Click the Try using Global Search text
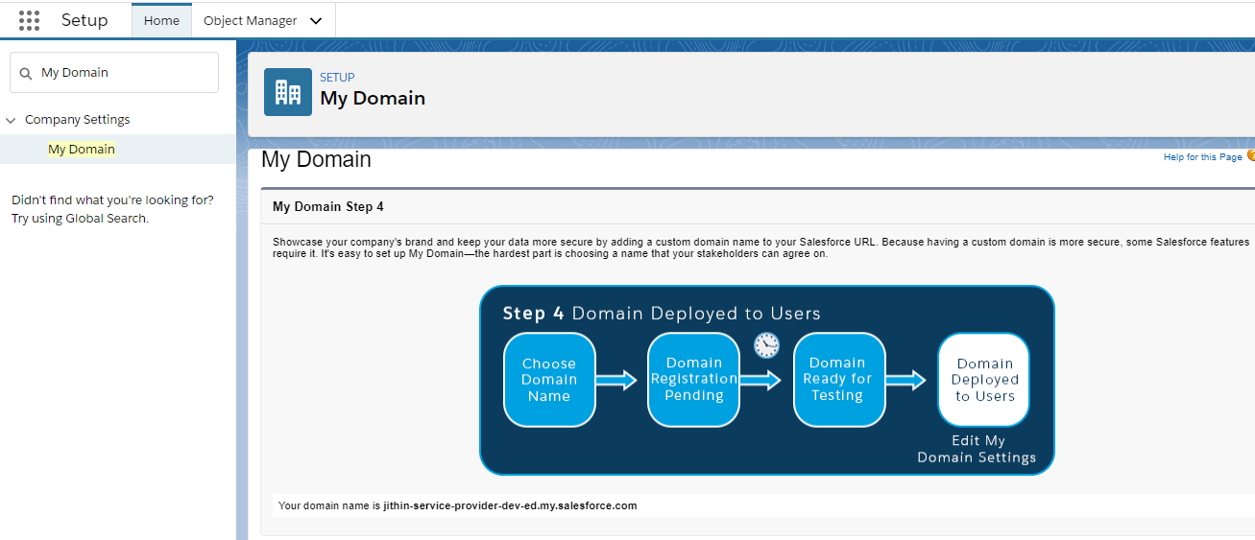Image resolution: width=1255 pixels, height=540 pixels. pos(80,218)
